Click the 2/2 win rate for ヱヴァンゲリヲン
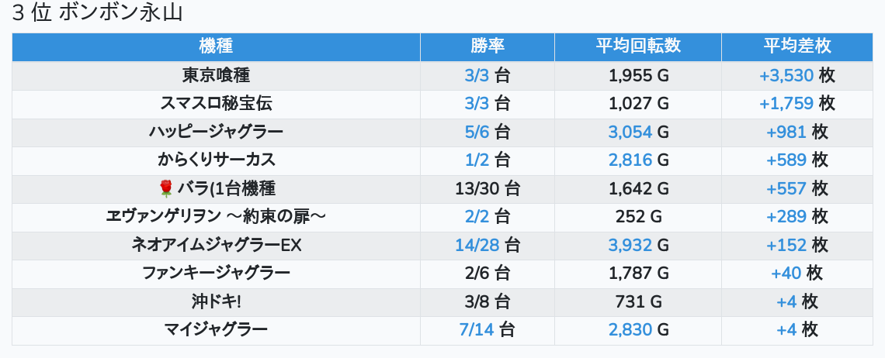 pyautogui.click(x=477, y=216)
